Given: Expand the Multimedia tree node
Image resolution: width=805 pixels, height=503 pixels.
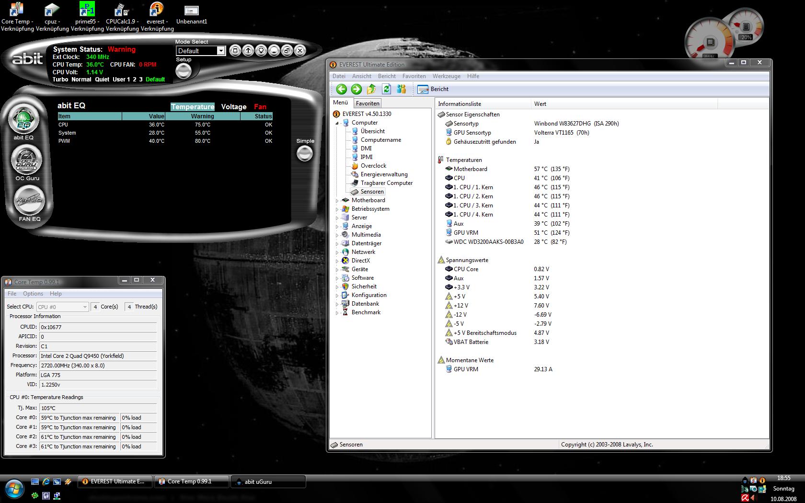Looking at the screenshot, I should (337, 235).
